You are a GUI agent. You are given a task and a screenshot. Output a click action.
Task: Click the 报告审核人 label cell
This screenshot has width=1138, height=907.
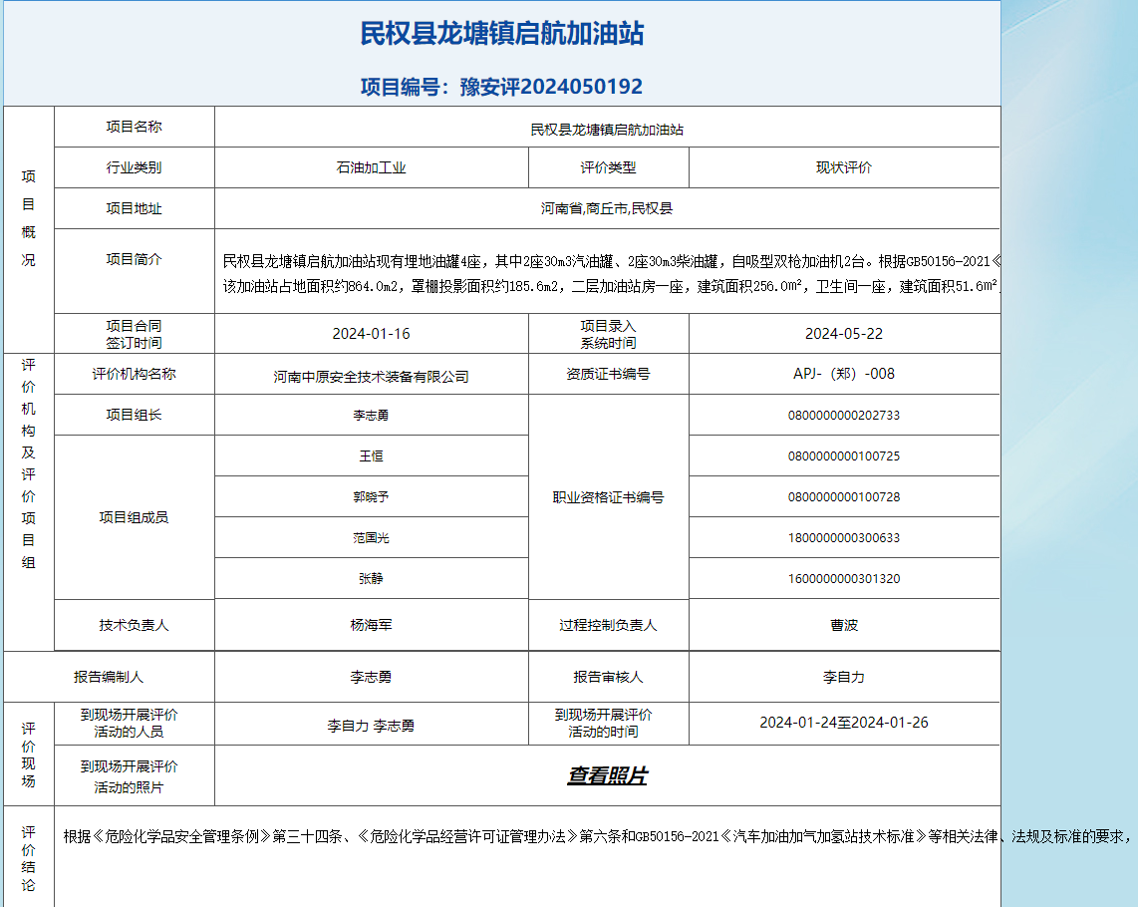coord(608,677)
